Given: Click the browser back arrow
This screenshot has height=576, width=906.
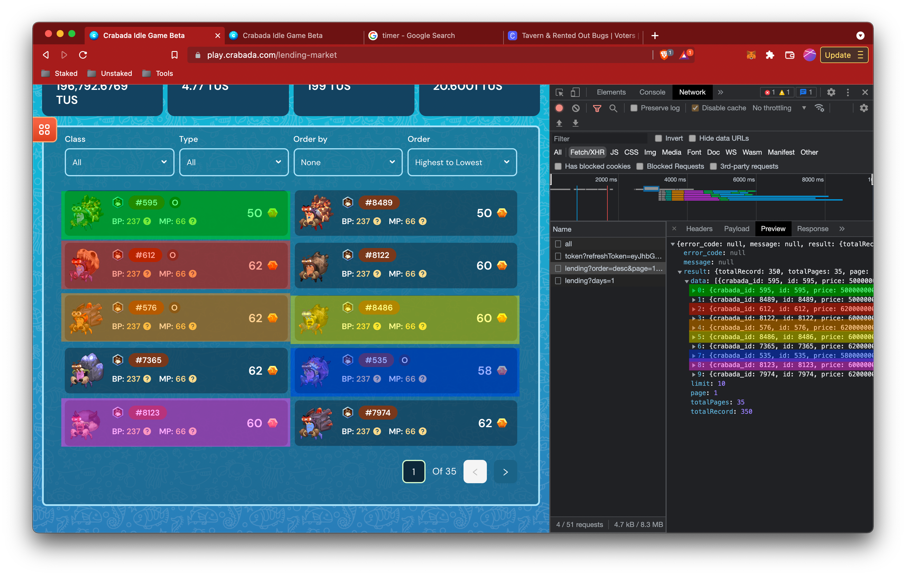Looking at the screenshot, I should coord(46,55).
